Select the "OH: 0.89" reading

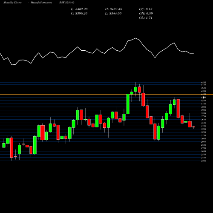point(146,14)
